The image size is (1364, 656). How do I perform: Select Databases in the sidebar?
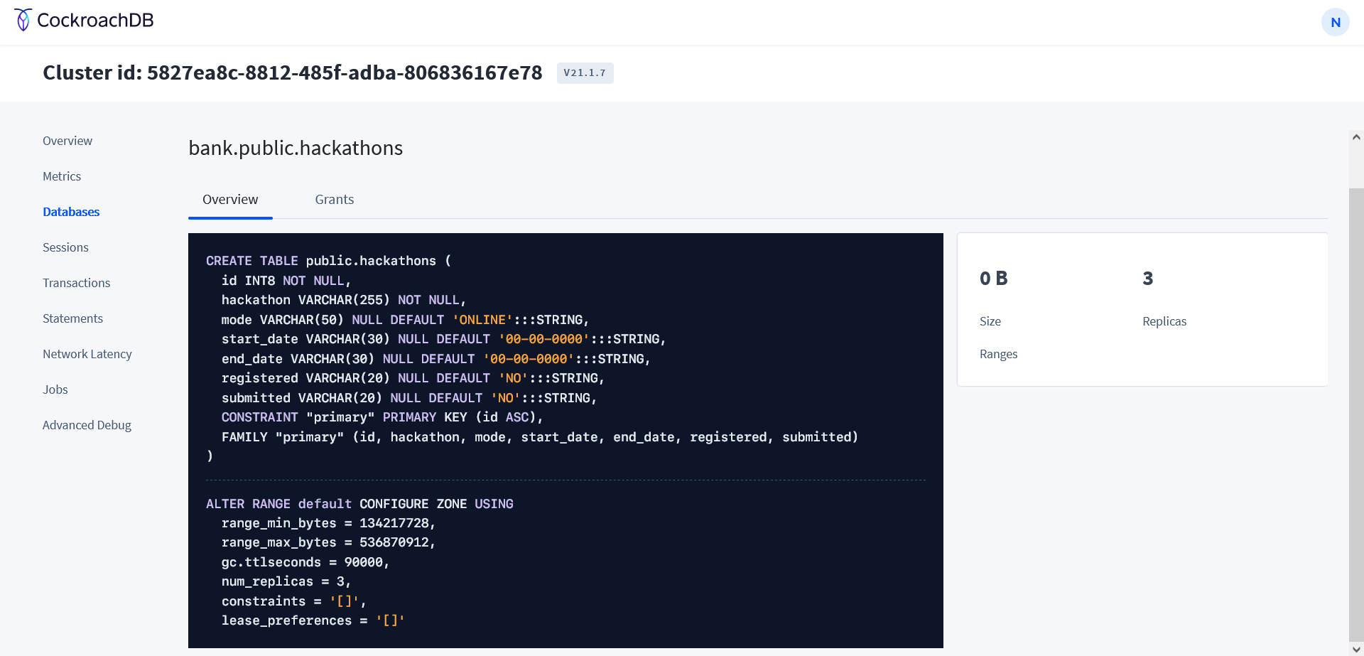point(71,212)
